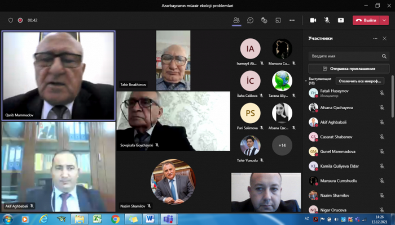
Task: Click the Отправка приглашения button
Action: pos(349,69)
